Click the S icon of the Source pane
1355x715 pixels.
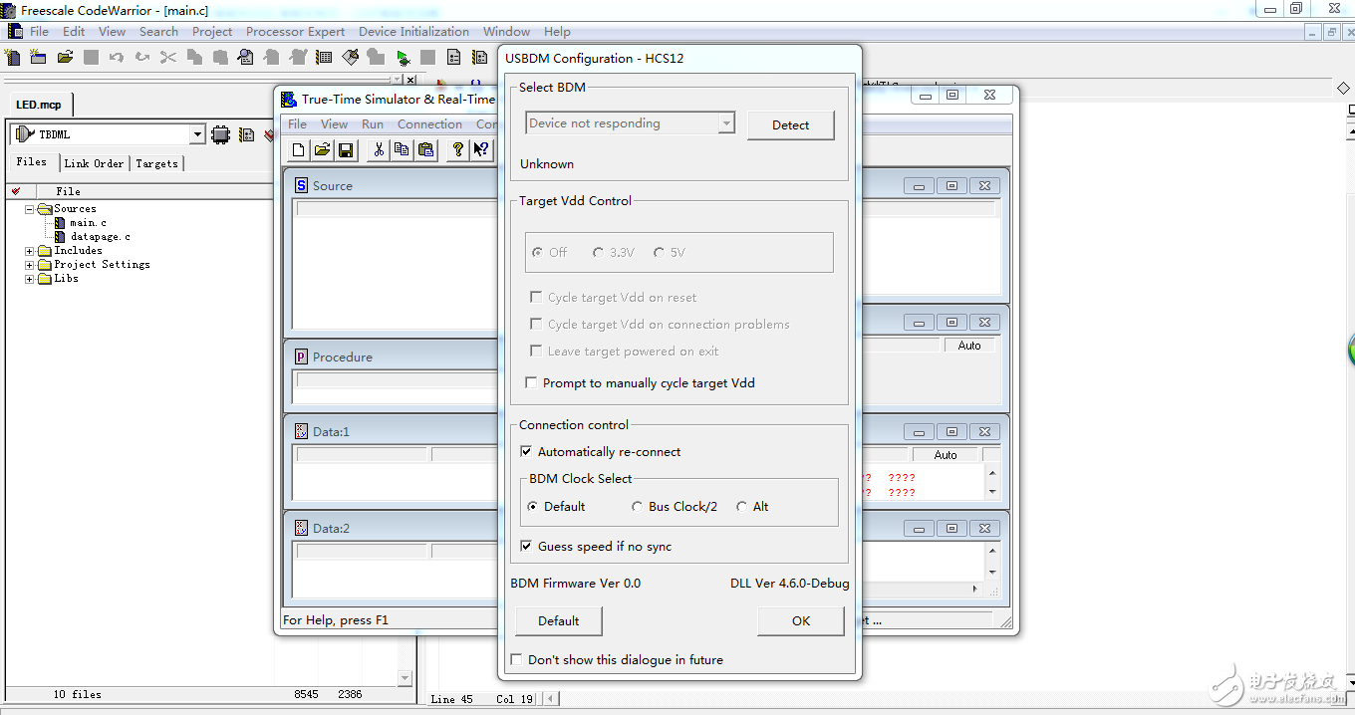pyautogui.click(x=302, y=185)
